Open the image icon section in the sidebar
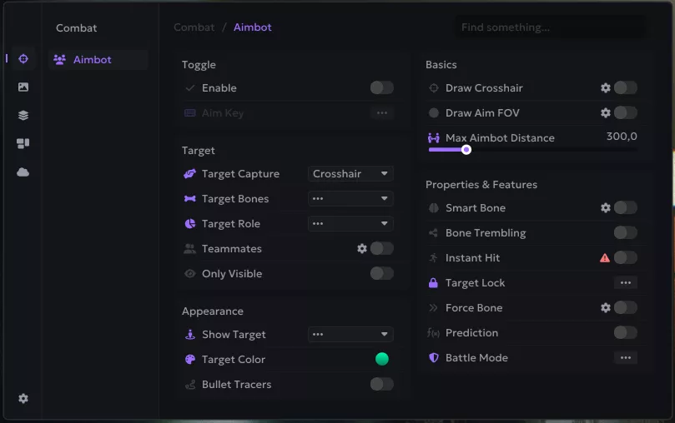Viewport: 675px width, 423px height. point(23,87)
